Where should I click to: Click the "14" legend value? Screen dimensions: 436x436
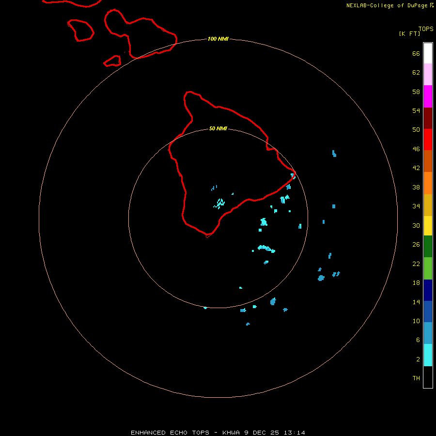[416, 302]
